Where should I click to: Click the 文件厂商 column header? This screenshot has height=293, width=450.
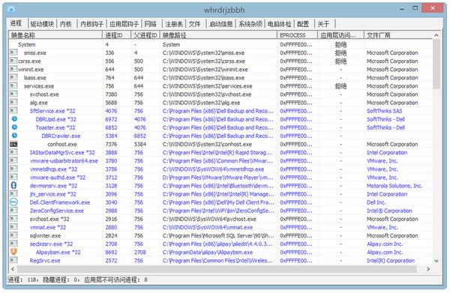pyautogui.click(x=398, y=35)
